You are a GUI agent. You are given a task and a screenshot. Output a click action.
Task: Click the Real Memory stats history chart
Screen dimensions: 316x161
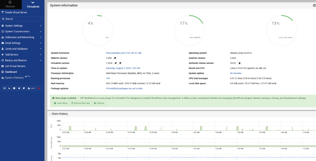(189, 142)
